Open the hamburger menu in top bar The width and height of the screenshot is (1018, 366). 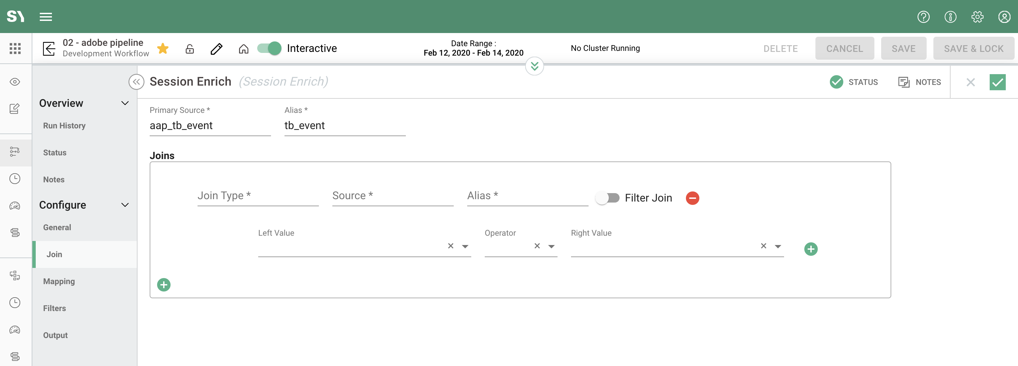coord(46,17)
